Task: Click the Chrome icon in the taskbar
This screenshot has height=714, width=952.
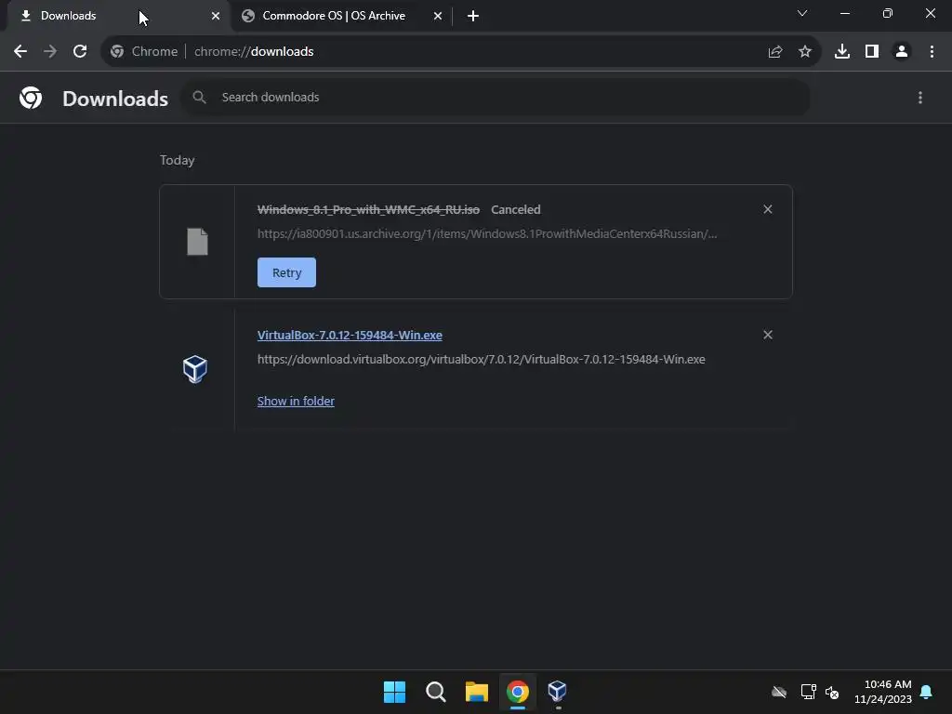Action: point(518,692)
